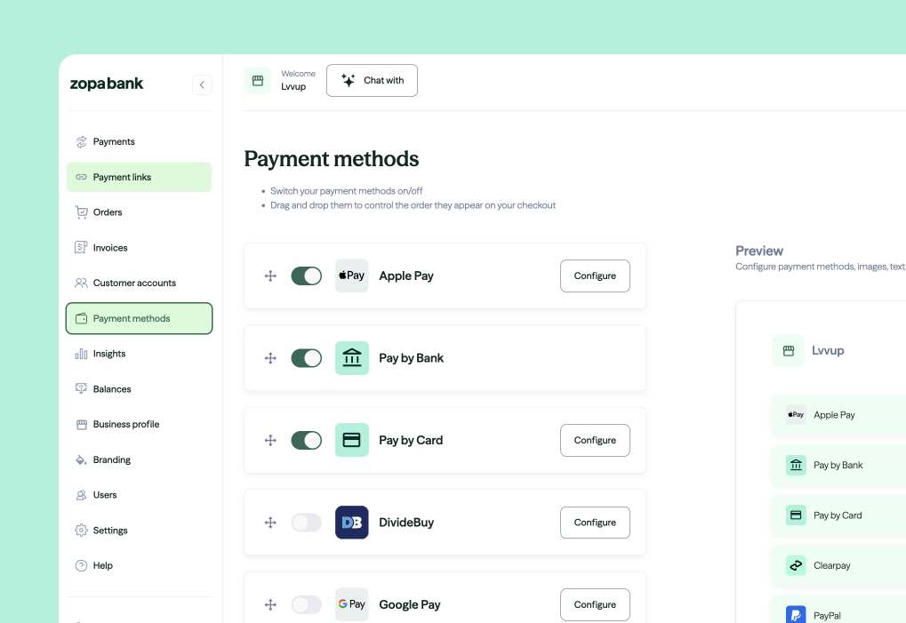Disable the Pay by Bank toggle
This screenshot has height=623, width=906.
coord(306,358)
